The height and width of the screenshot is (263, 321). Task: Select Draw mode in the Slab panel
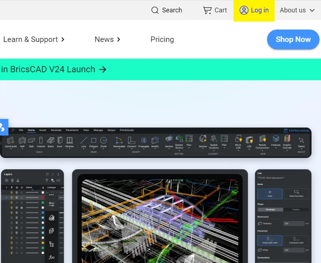tap(270, 194)
